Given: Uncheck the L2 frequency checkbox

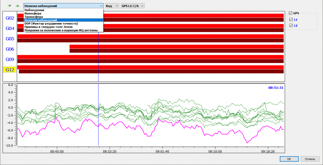Looking at the screenshot, I should [291, 26].
